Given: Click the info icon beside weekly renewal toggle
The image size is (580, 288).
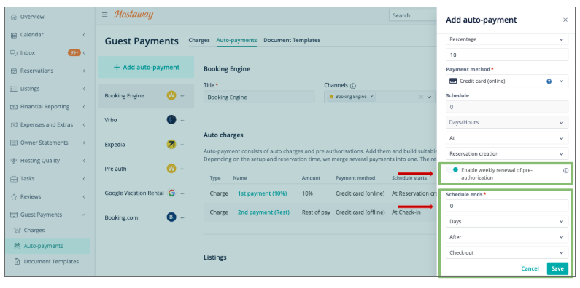Looking at the screenshot, I should [565, 170].
